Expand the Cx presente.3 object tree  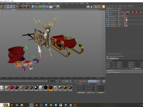click(x=107, y=26)
